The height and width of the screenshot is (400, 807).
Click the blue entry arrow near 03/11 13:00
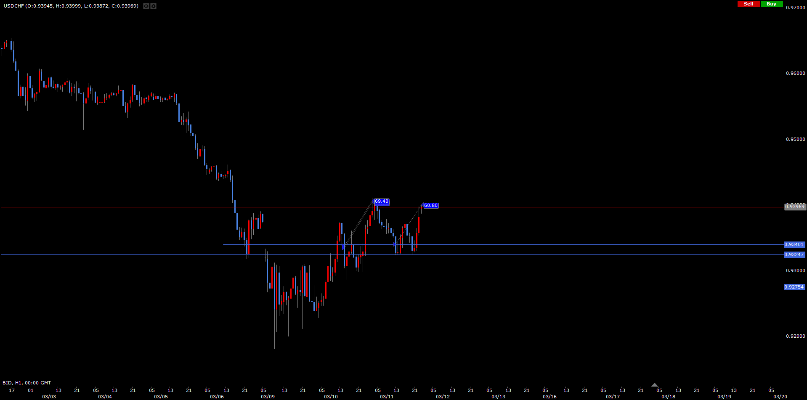[395, 244]
